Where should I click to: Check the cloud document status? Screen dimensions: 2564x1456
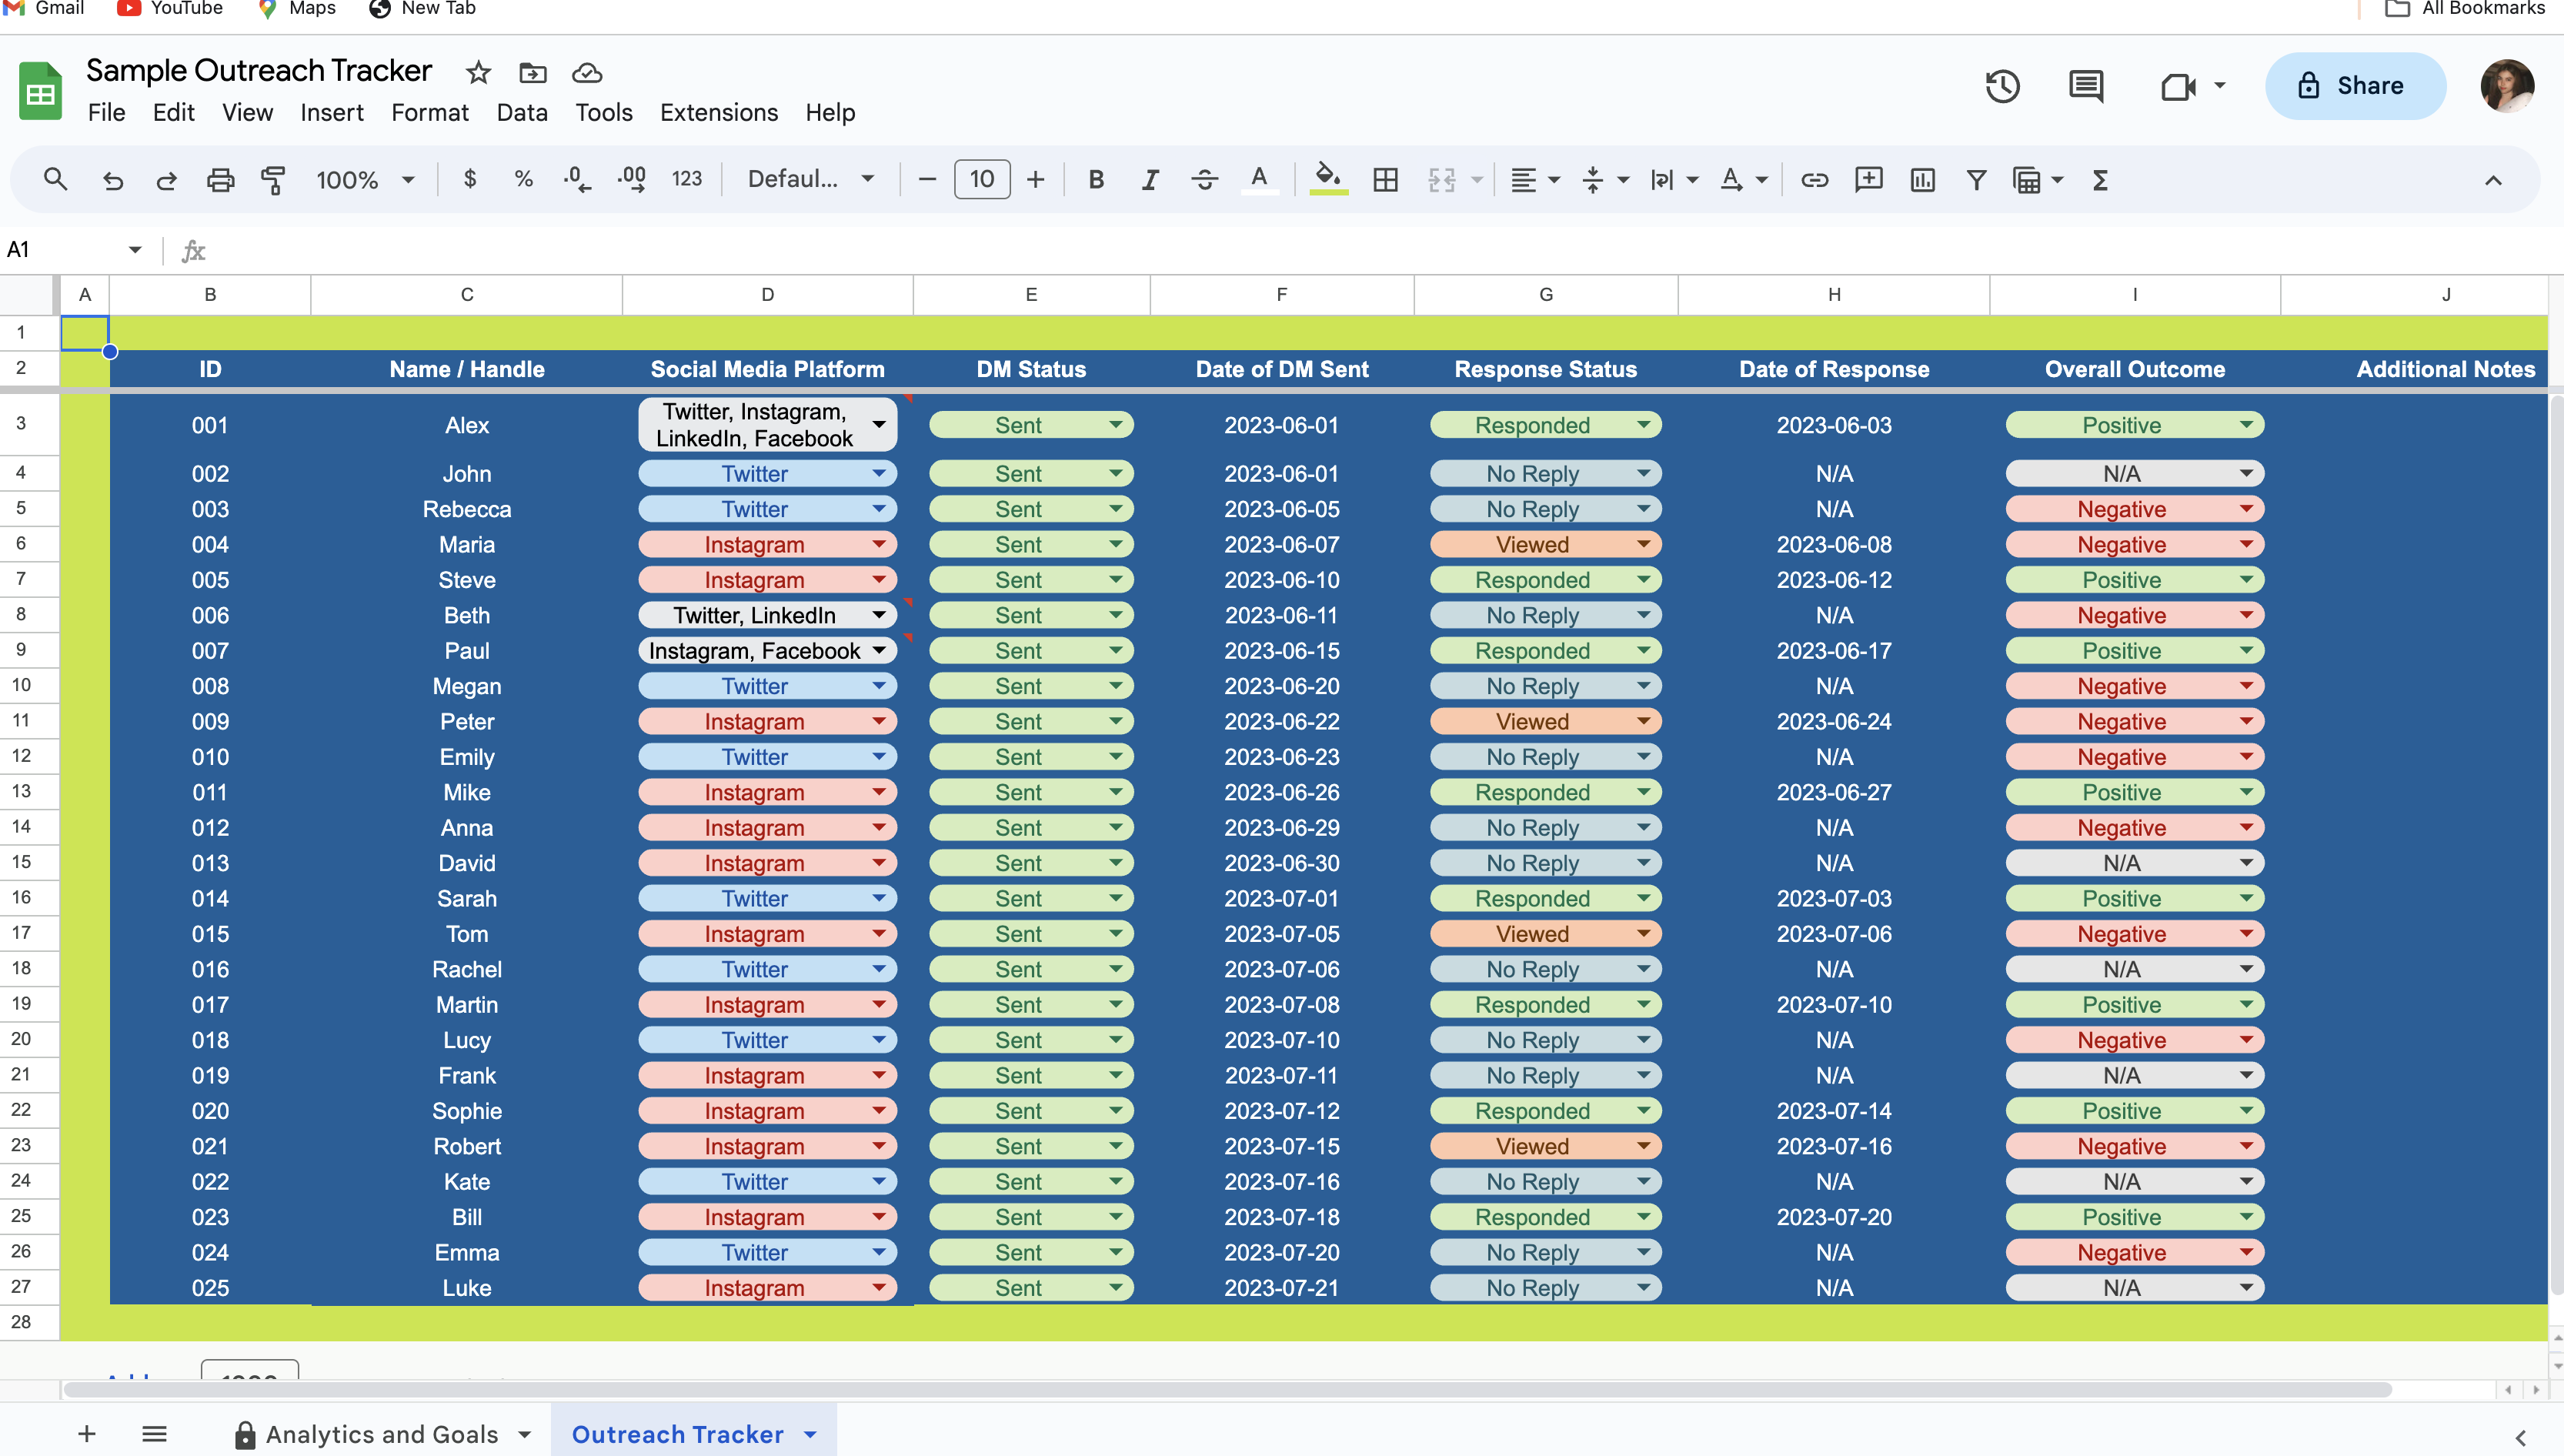(587, 73)
